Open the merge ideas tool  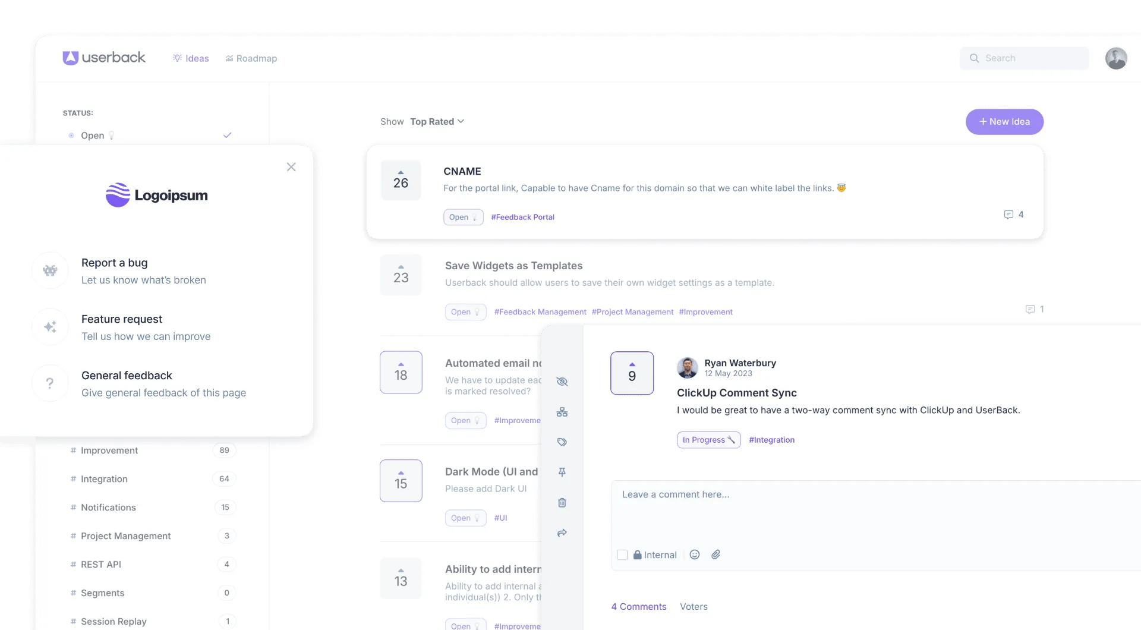click(x=562, y=412)
